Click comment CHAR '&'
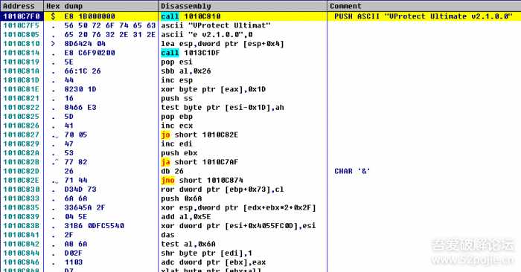This screenshot has height=272, width=521. (x=352, y=171)
